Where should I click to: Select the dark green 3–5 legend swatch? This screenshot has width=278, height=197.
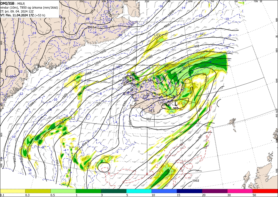[x=114, y=191]
